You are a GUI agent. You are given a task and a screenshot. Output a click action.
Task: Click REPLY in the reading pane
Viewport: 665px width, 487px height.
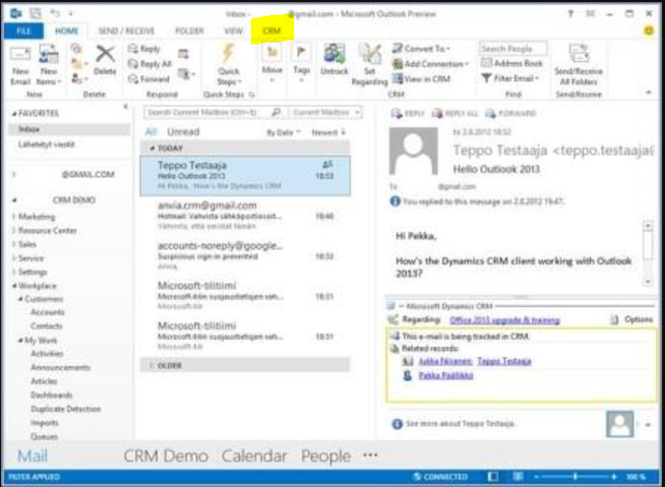[407, 113]
